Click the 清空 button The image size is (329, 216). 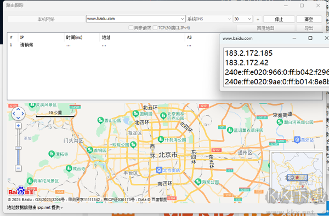pyautogui.click(x=309, y=19)
